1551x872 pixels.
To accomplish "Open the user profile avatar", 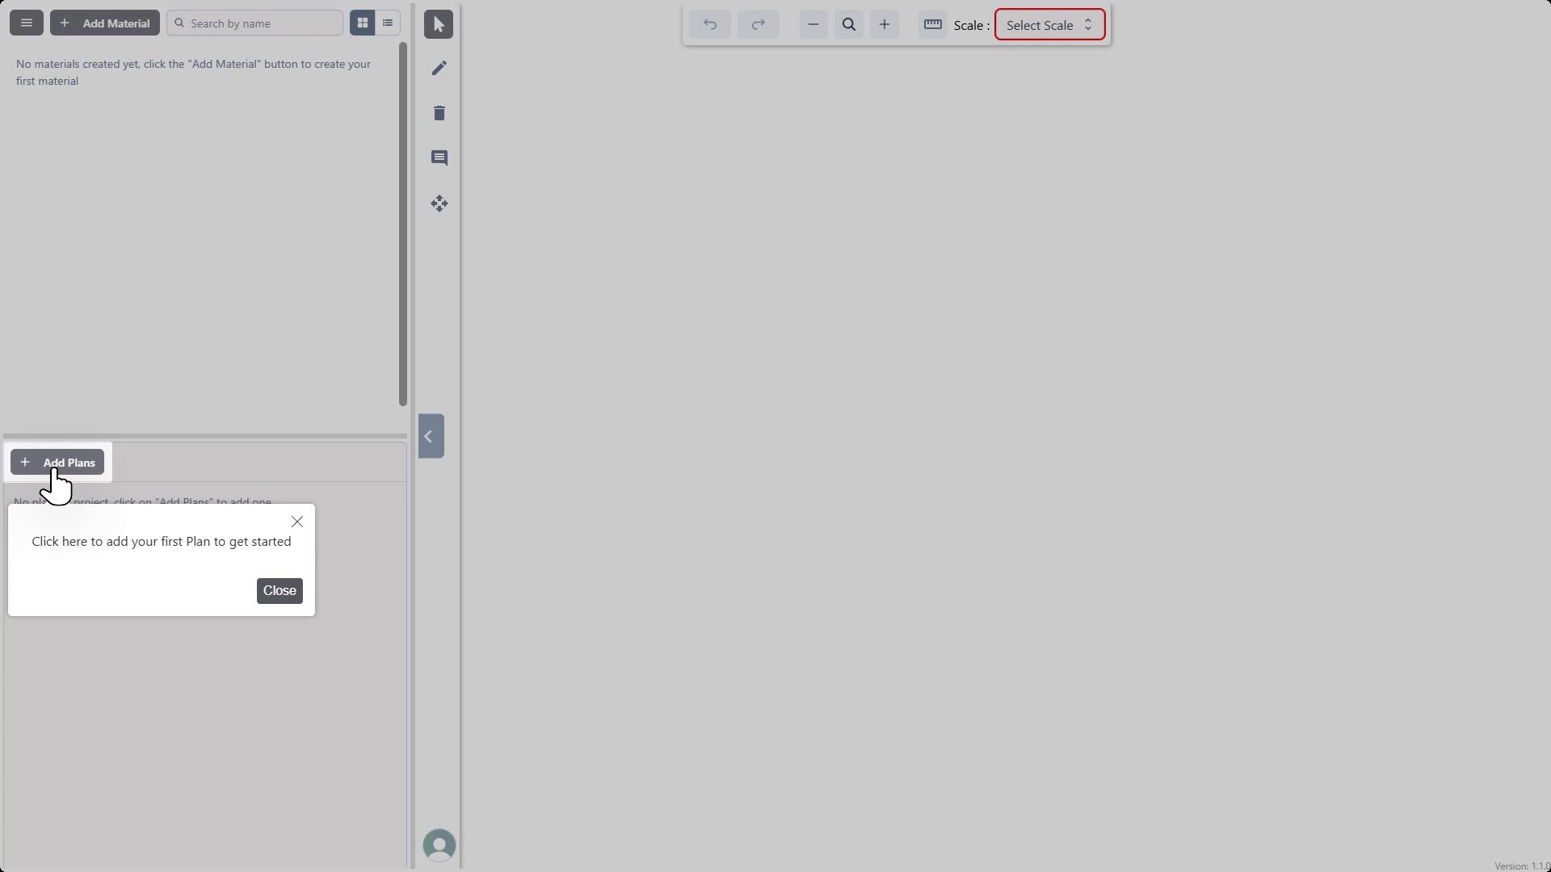I will coord(439,845).
